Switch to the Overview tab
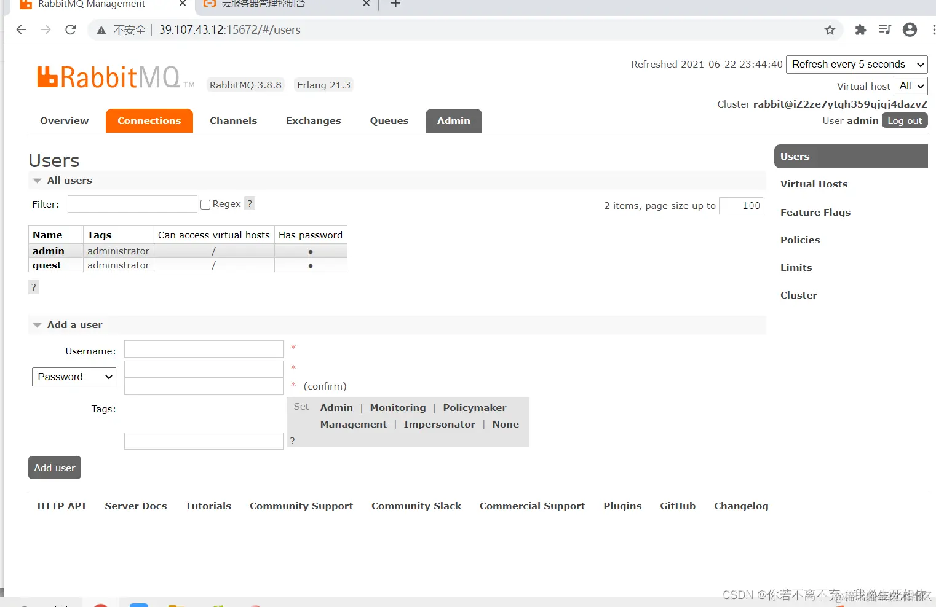 coord(65,121)
